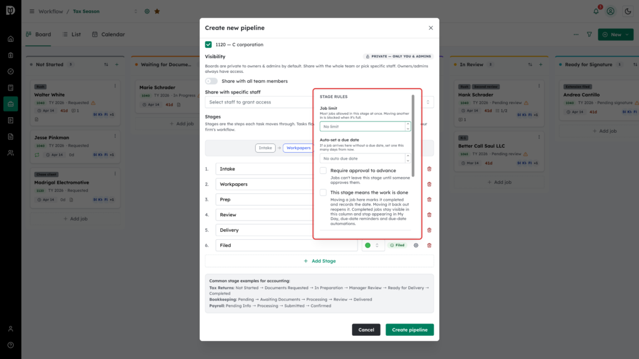Open the board filter funnel icon

pos(589,35)
